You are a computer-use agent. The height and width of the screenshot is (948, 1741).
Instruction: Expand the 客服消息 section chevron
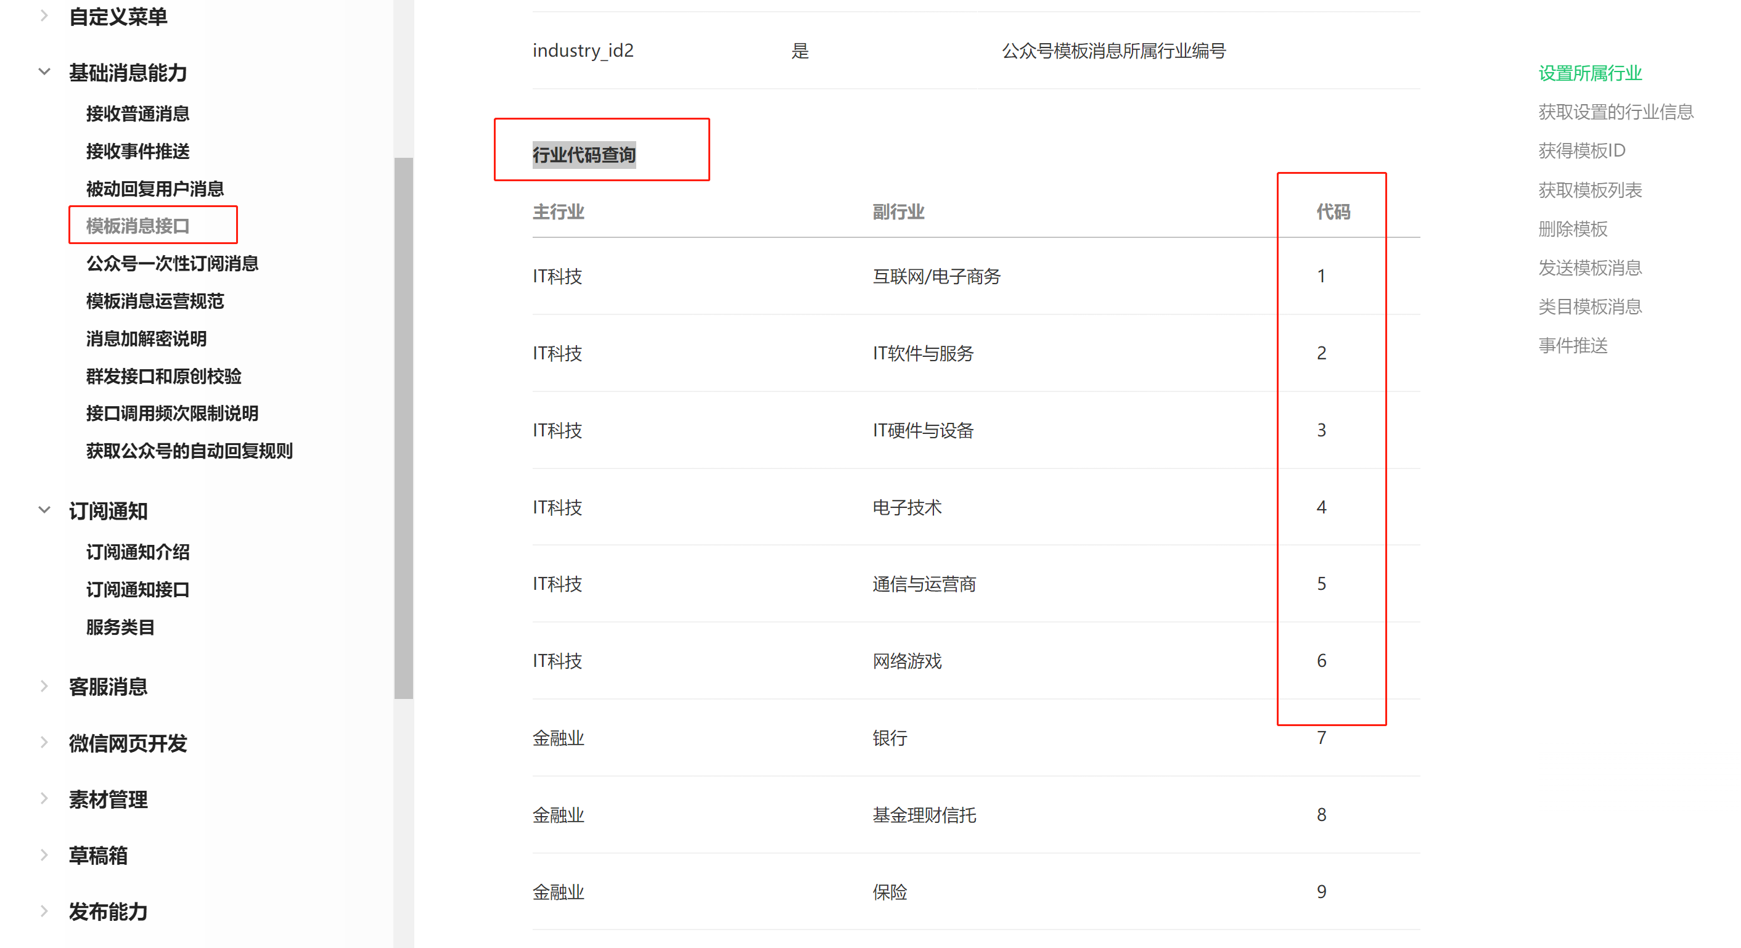click(x=44, y=686)
